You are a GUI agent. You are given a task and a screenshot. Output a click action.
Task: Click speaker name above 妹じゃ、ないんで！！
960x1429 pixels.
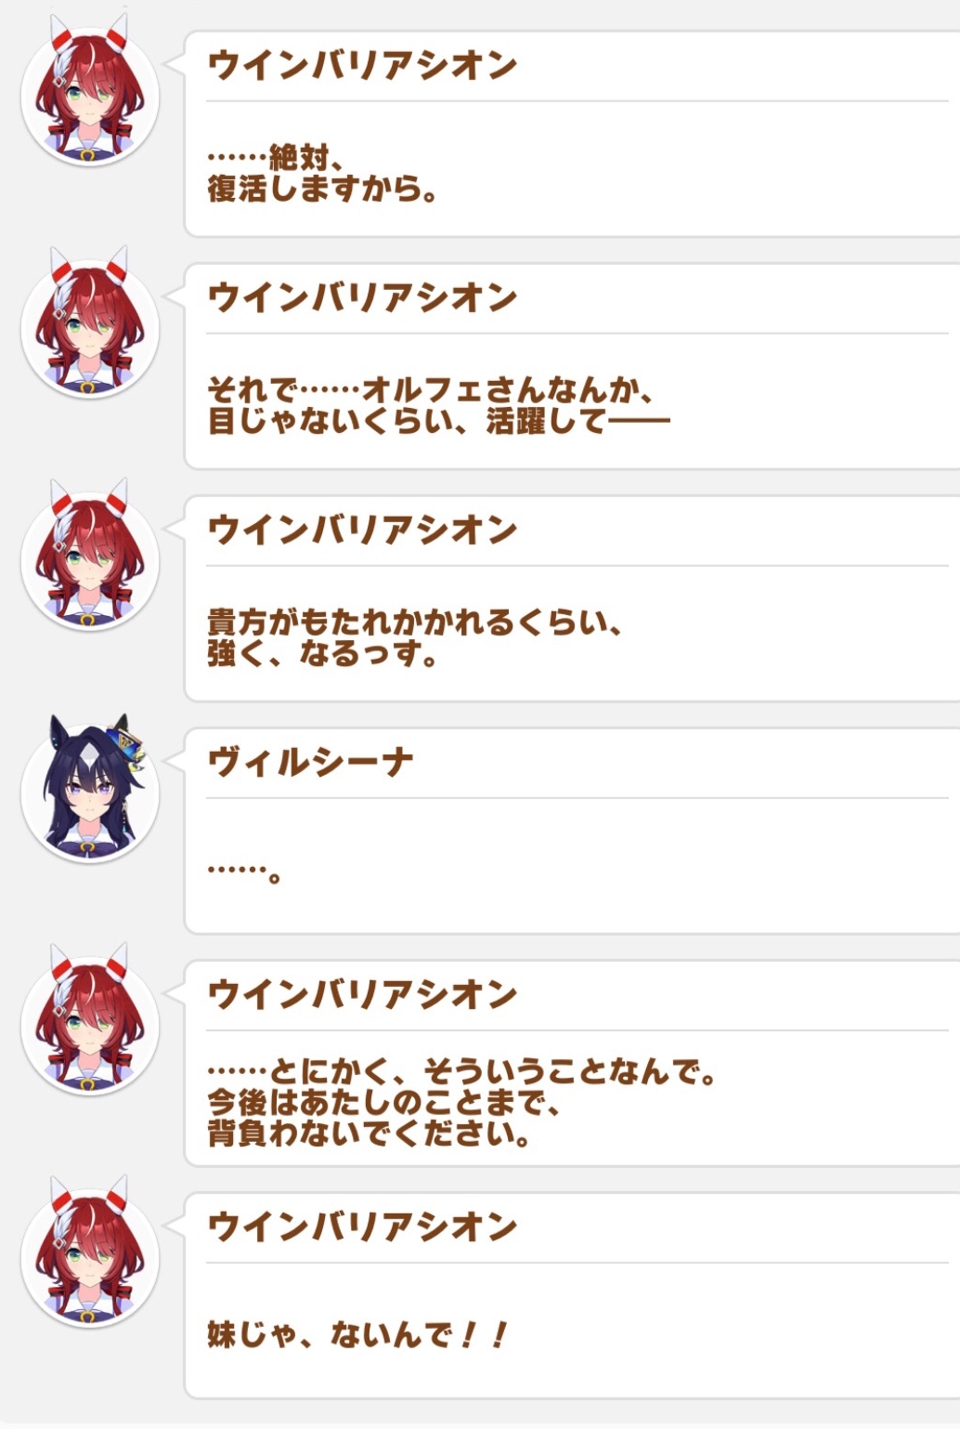(362, 1227)
